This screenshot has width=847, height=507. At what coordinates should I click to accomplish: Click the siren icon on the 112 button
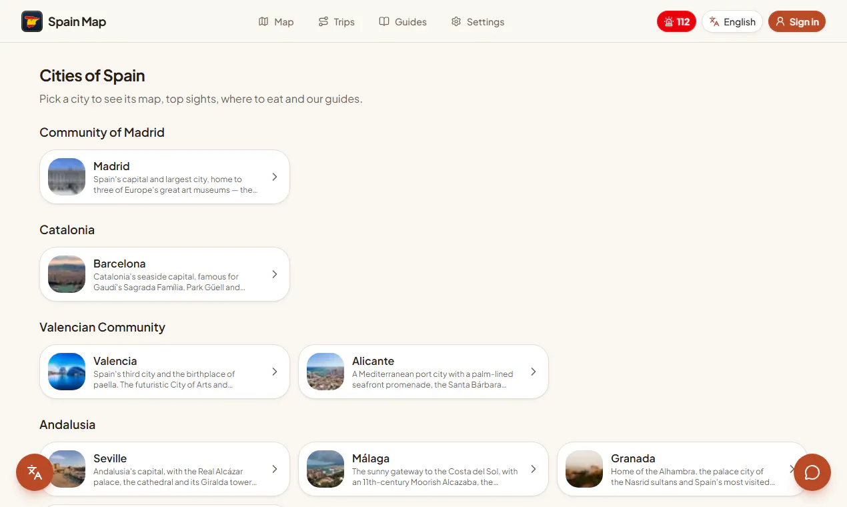click(669, 22)
